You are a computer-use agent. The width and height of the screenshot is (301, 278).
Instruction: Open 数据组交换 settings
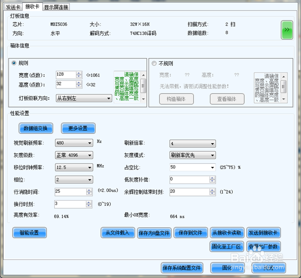coord(36,128)
